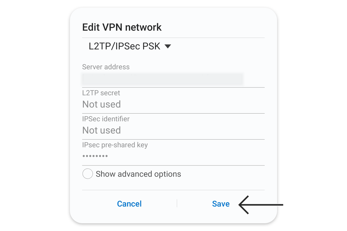Click the IPsec pre-shared key label
The image size is (347, 231).
(x=115, y=145)
